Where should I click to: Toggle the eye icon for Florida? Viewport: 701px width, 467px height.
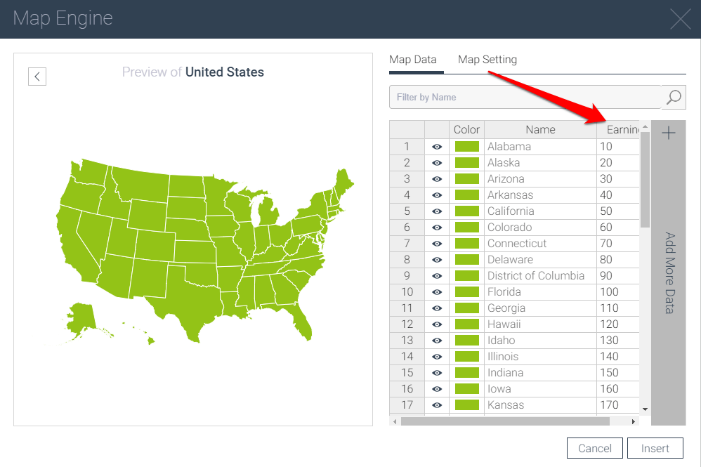coord(437,292)
